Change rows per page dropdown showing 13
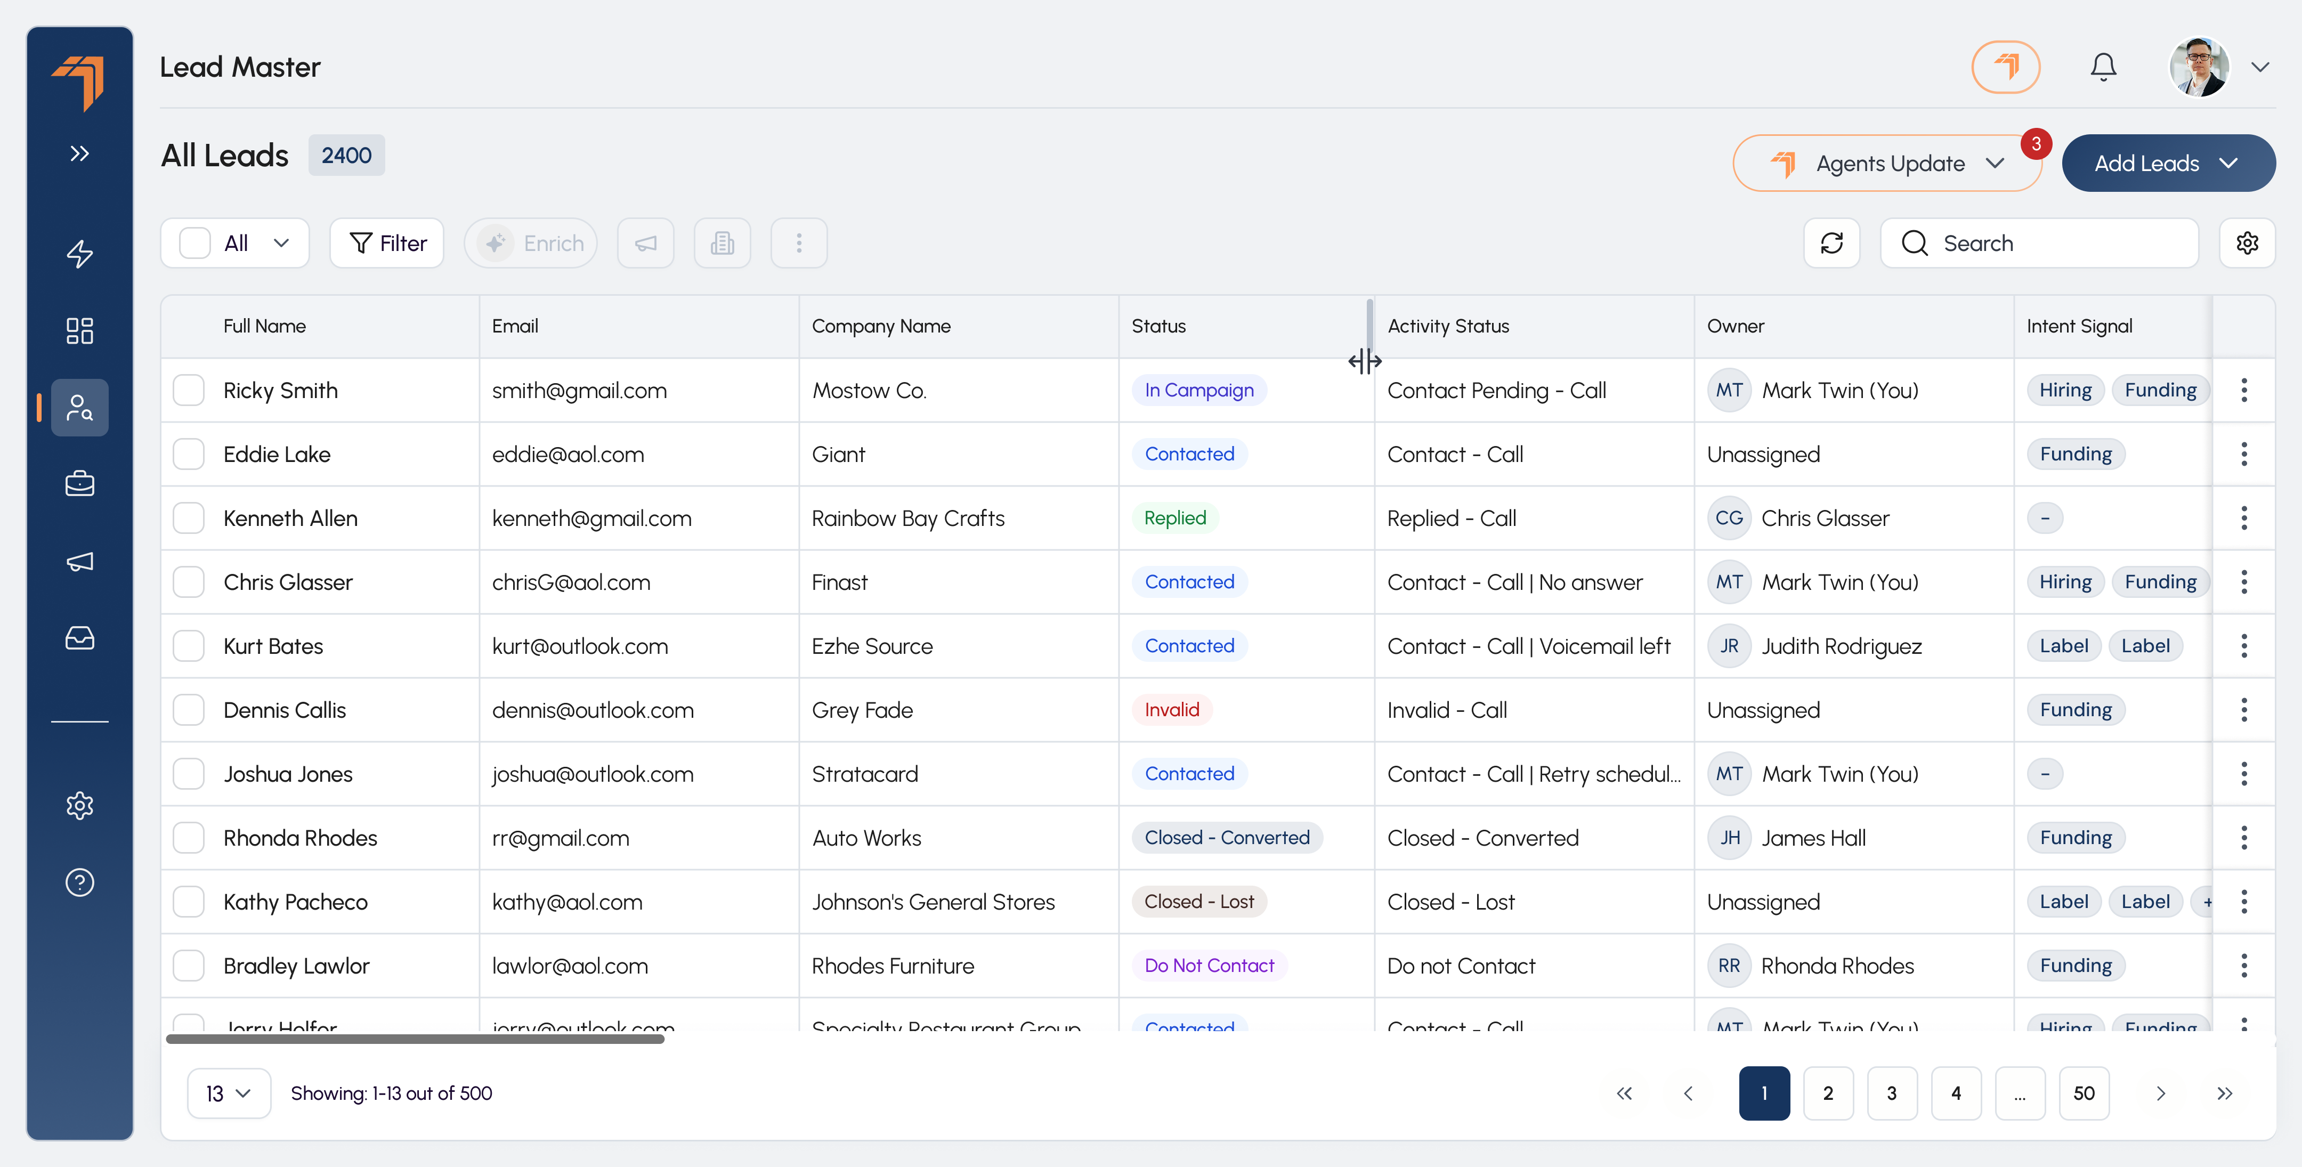This screenshot has height=1167, width=2302. [x=229, y=1093]
